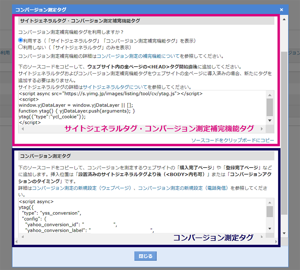Click up arrow of conversion tag code scrollbar

(270, 202)
